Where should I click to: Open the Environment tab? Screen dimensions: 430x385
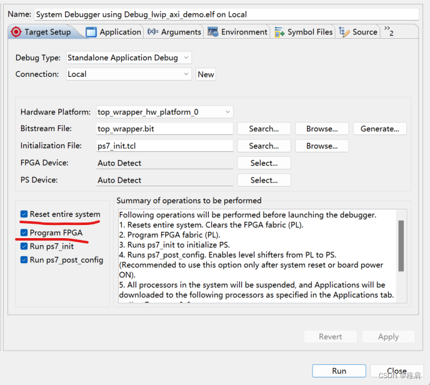237,32
